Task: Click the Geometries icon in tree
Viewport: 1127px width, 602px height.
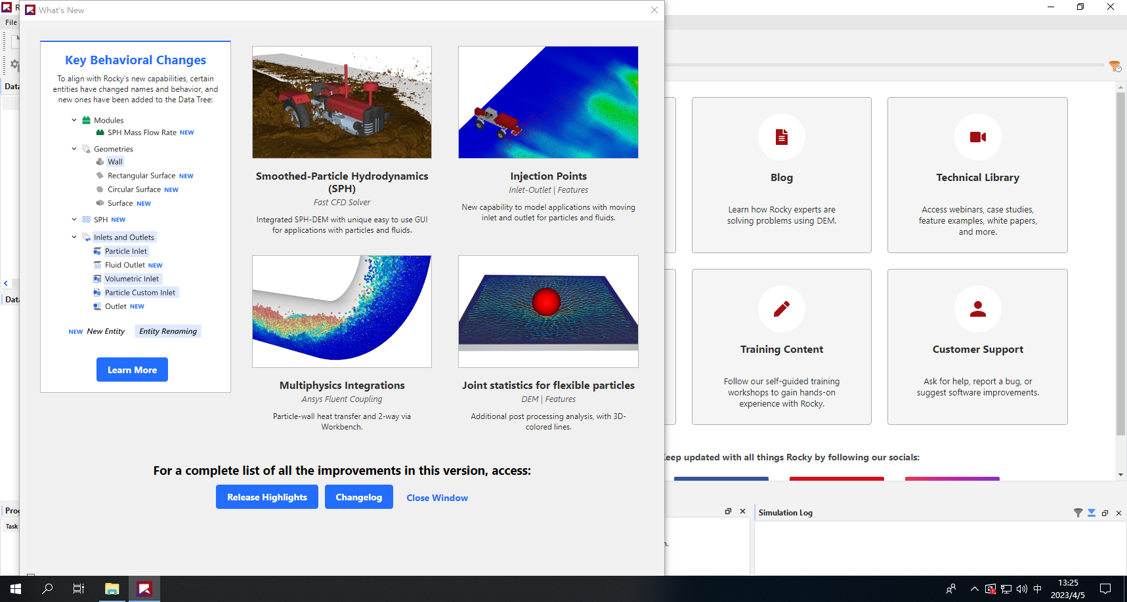Action: coord(86,149)
